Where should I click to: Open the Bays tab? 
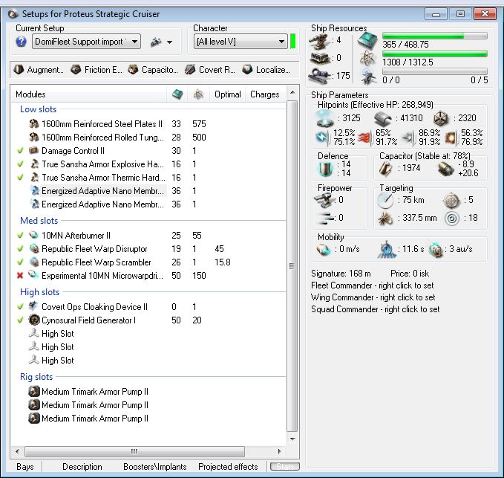tap(25, 467)
